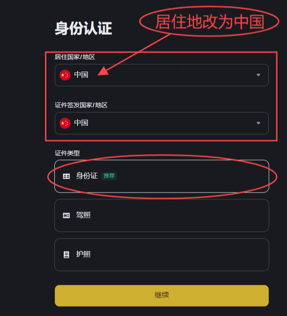
Task: Click the green 推荐 badge
Action: pyautogui.click(x=109, y=176)
